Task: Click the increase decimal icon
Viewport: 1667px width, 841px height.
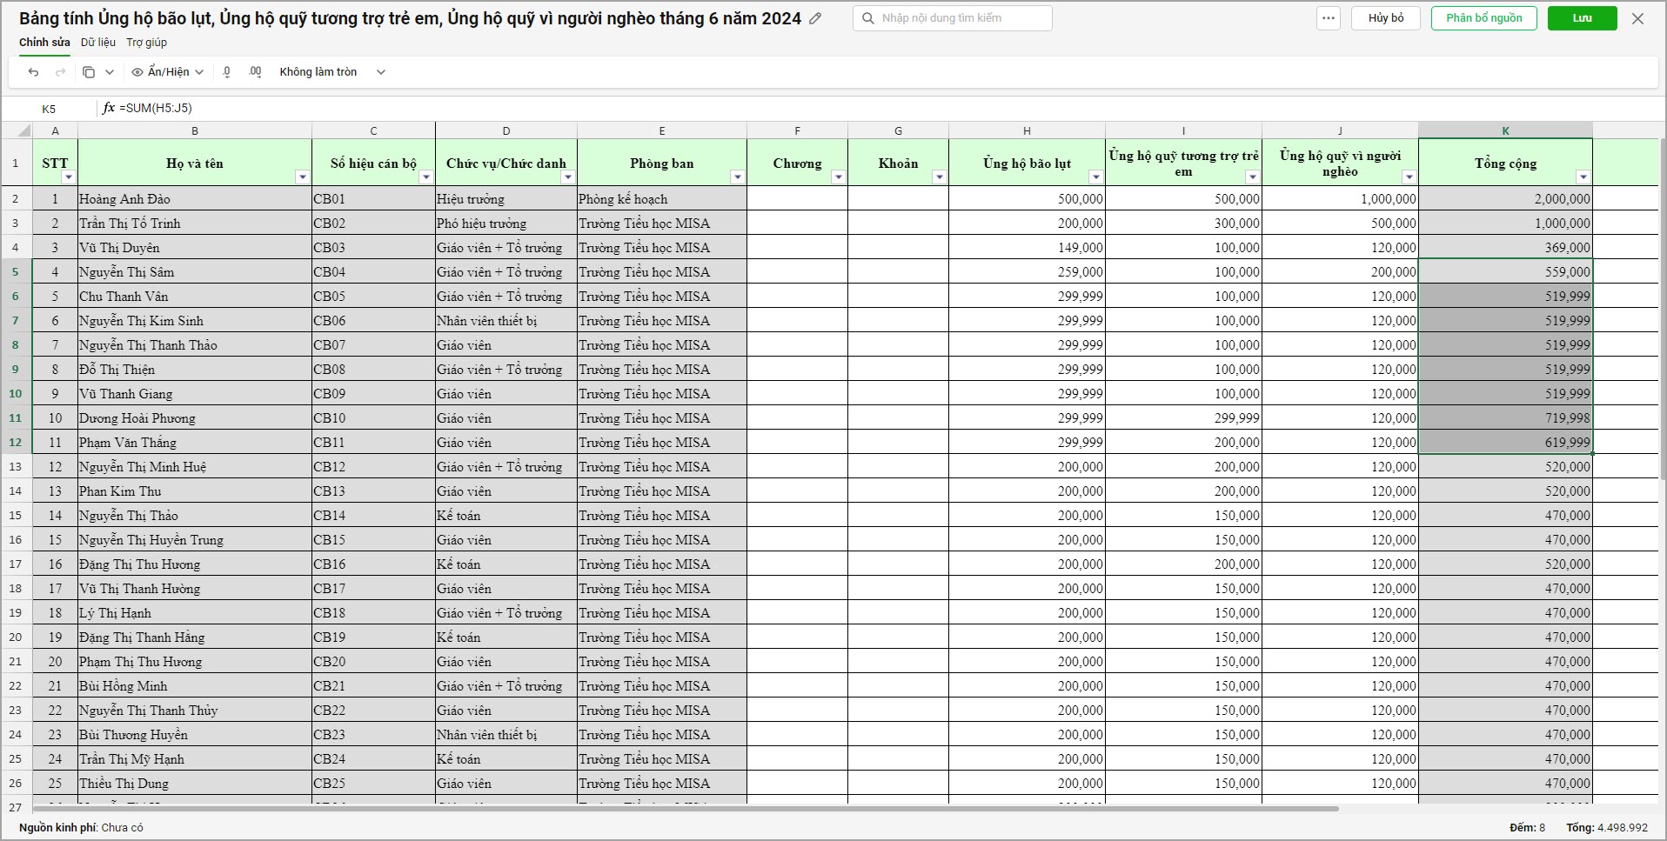Action: [x=255, y=72]
